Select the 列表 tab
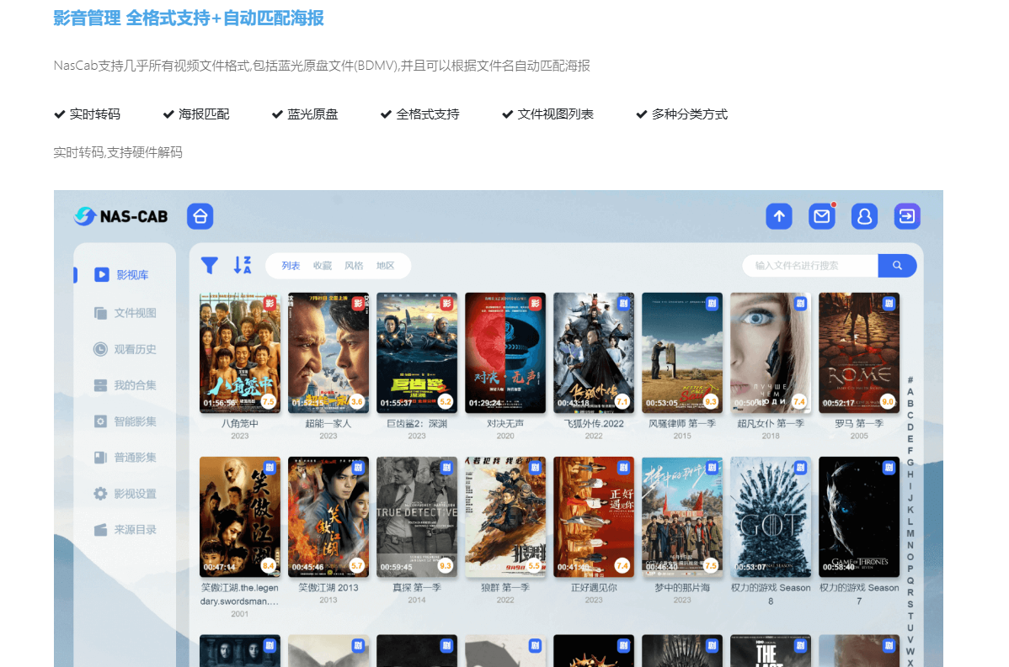This screenshot has height=667, width=1009. coord(291,266)
